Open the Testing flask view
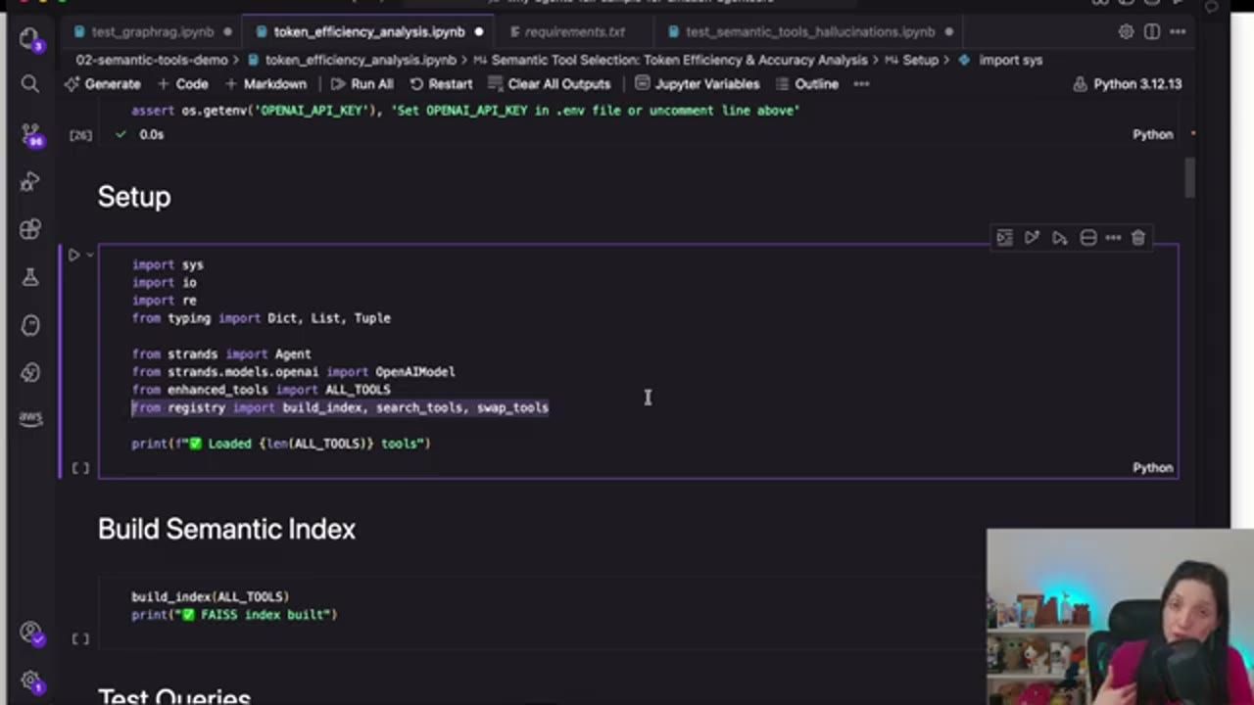 30,277
